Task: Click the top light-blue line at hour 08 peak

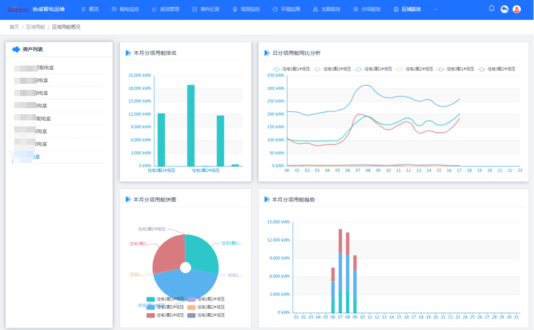Action: [367, 85]
